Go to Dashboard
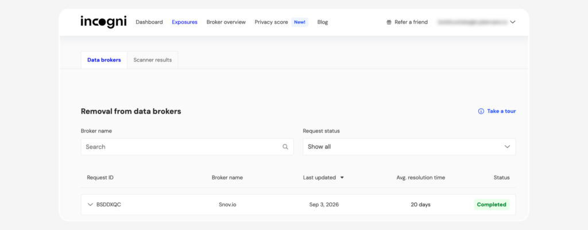 coord(149,22)
